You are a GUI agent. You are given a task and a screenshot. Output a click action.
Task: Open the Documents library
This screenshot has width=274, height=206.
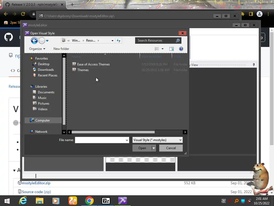[x=46, y=92]
